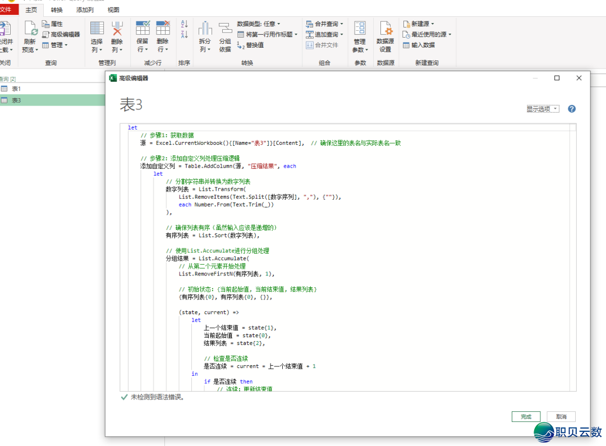Screen dimensions: 606x446
Task: Click the code editor vertical scrollbar
Action: tap(573, 257)
